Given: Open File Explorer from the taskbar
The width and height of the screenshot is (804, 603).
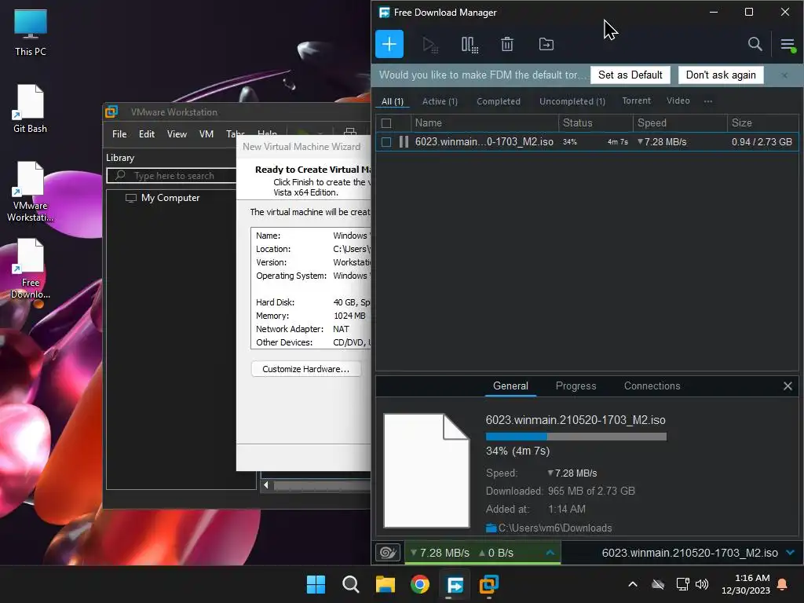Looking at the screenshot, I should (x=385, y=584).
